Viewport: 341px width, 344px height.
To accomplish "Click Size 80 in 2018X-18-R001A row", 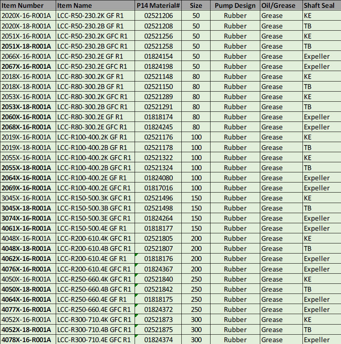I will pos(196,86).
